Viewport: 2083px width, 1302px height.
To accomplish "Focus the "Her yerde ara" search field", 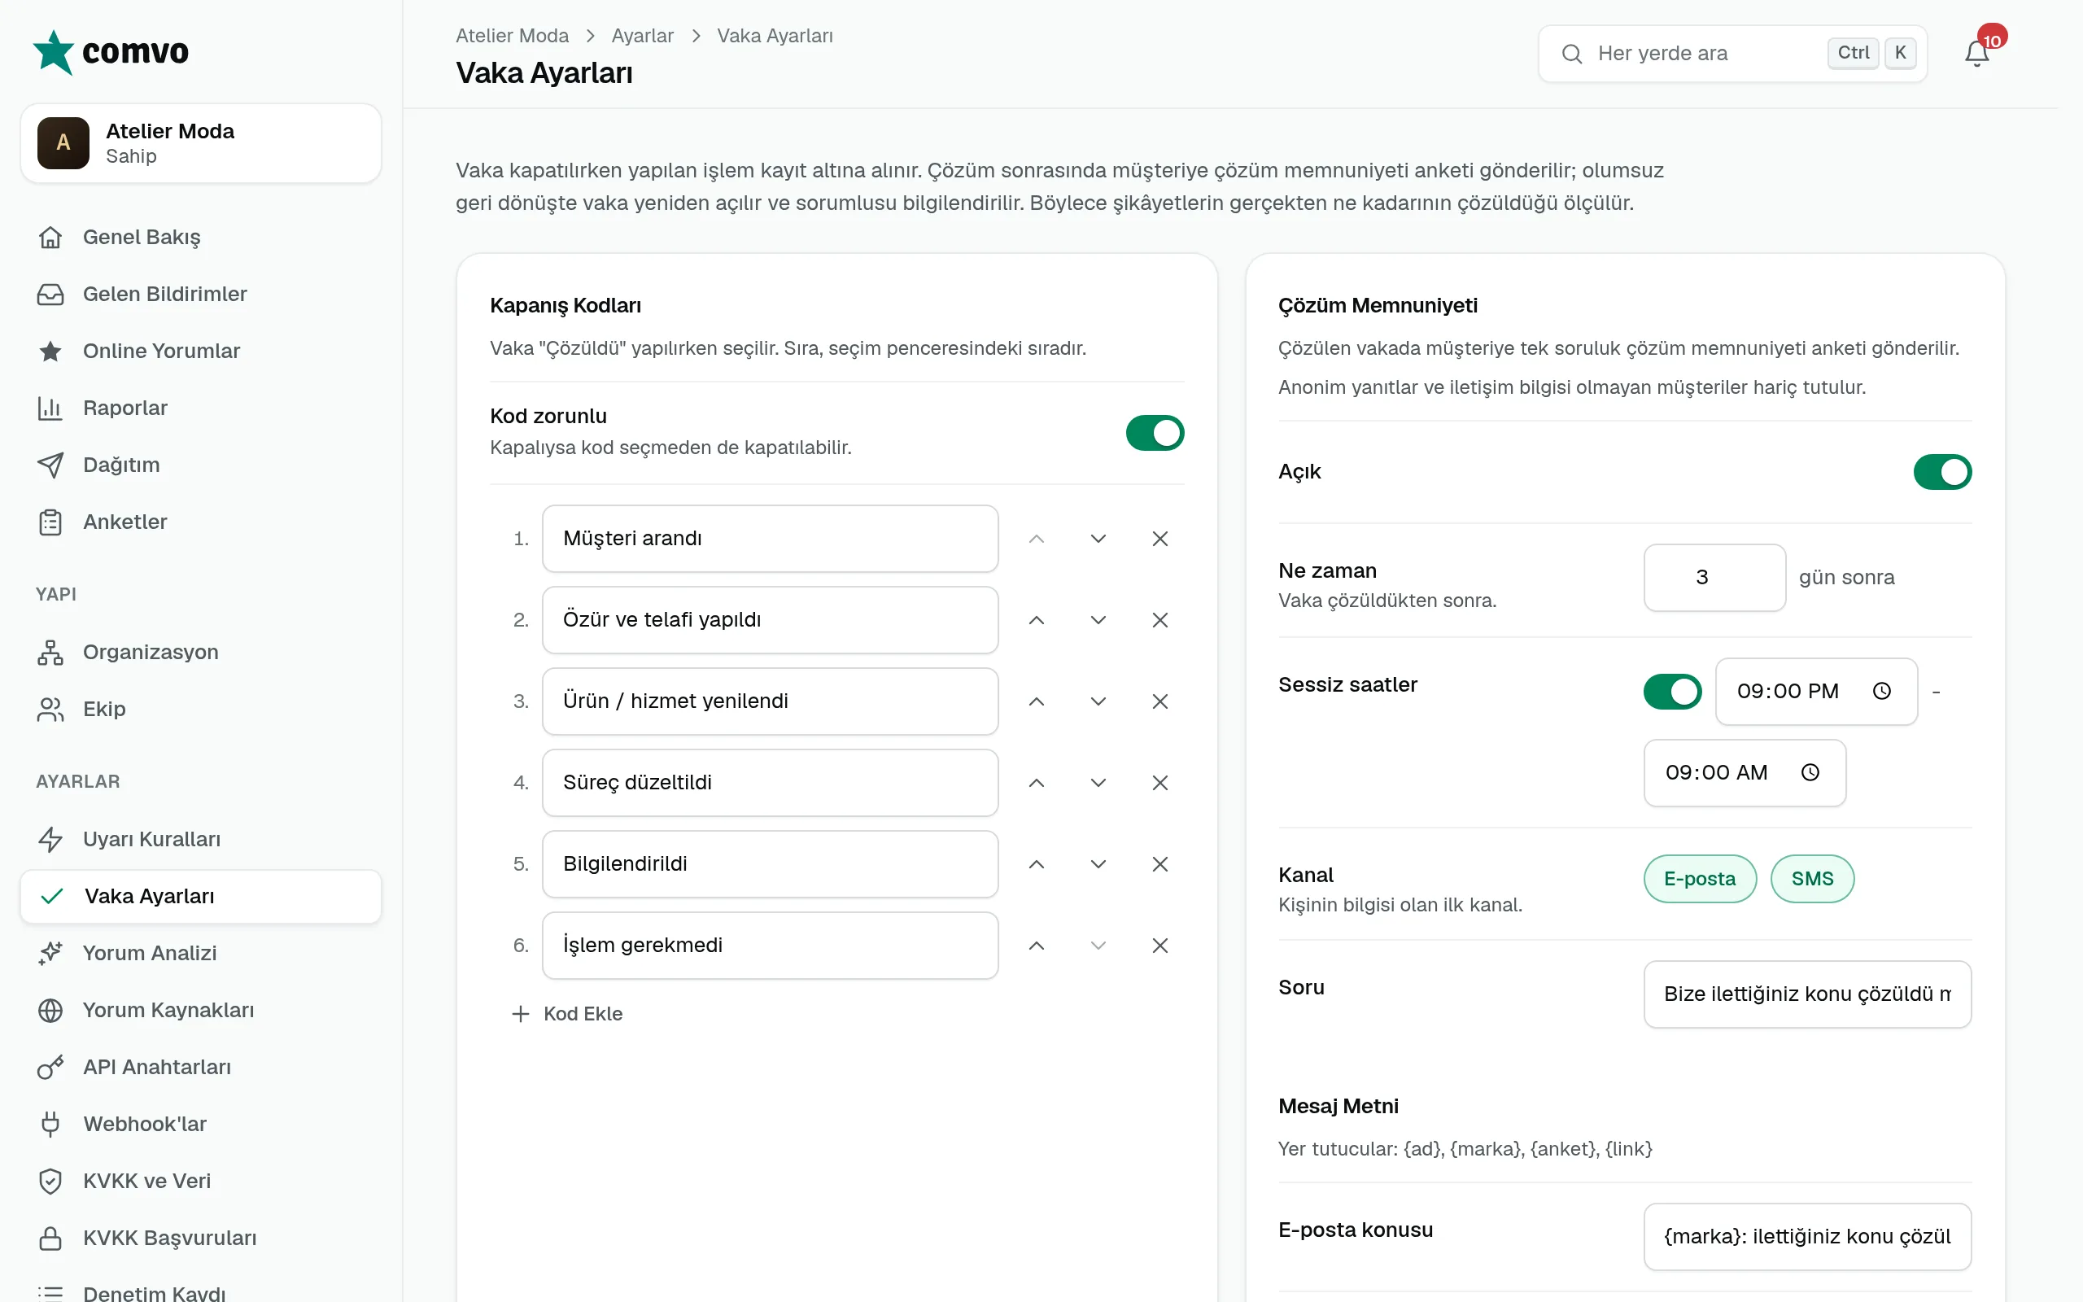I will (1731, 54).
